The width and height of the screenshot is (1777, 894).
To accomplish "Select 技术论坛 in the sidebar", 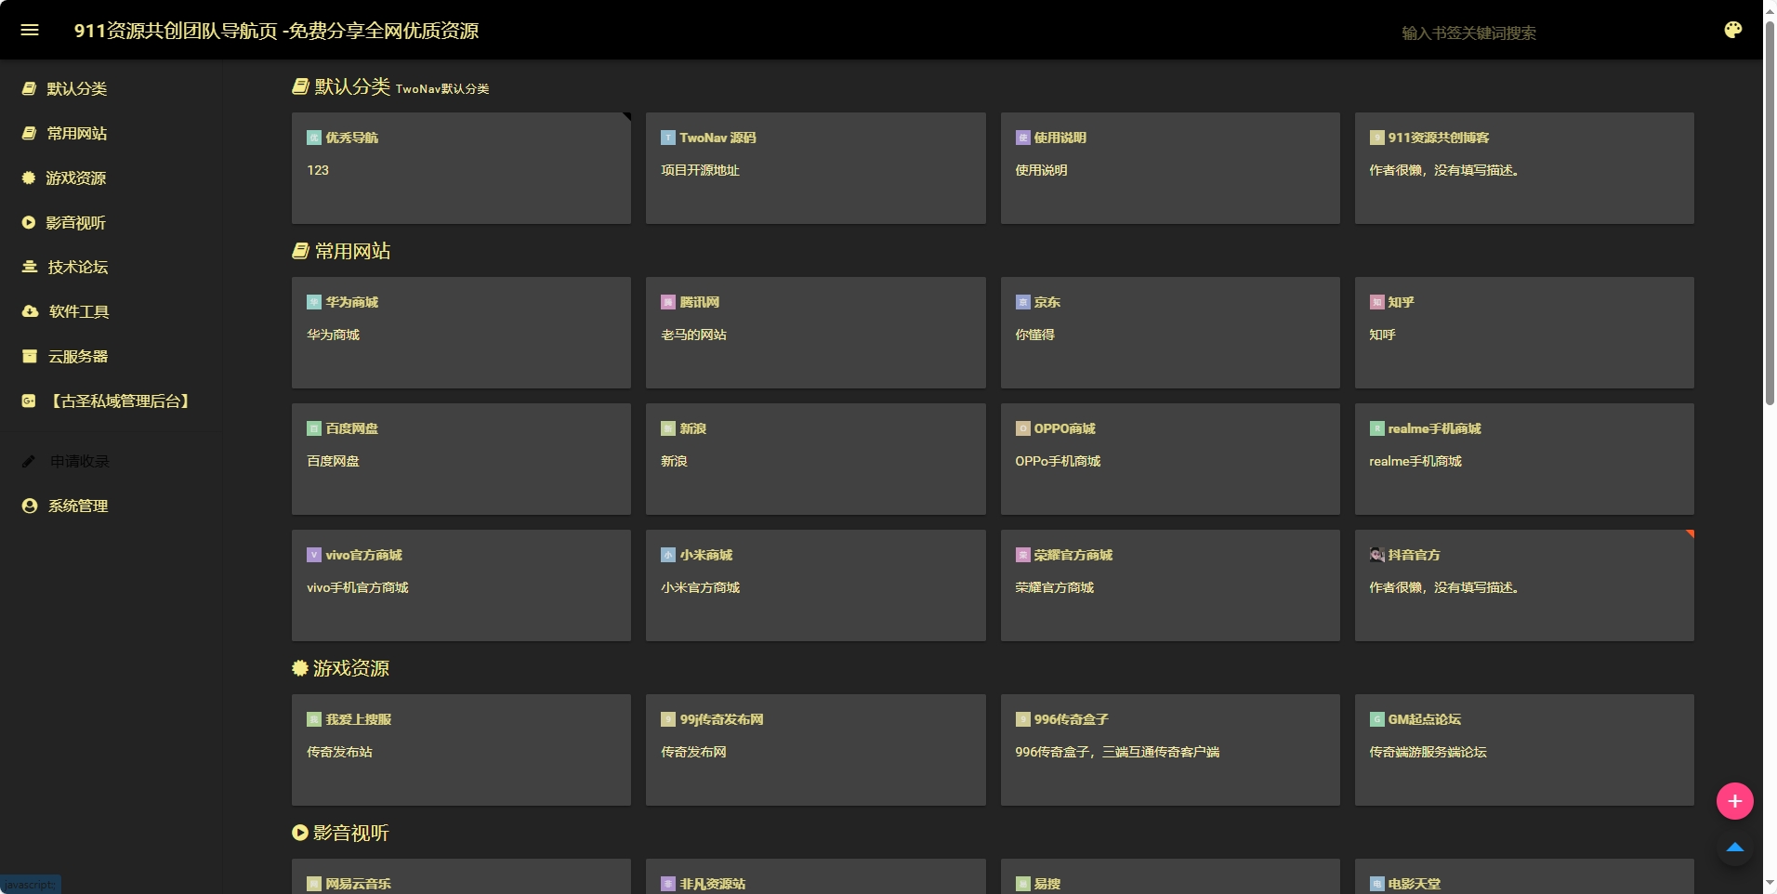I will [78, 267].
